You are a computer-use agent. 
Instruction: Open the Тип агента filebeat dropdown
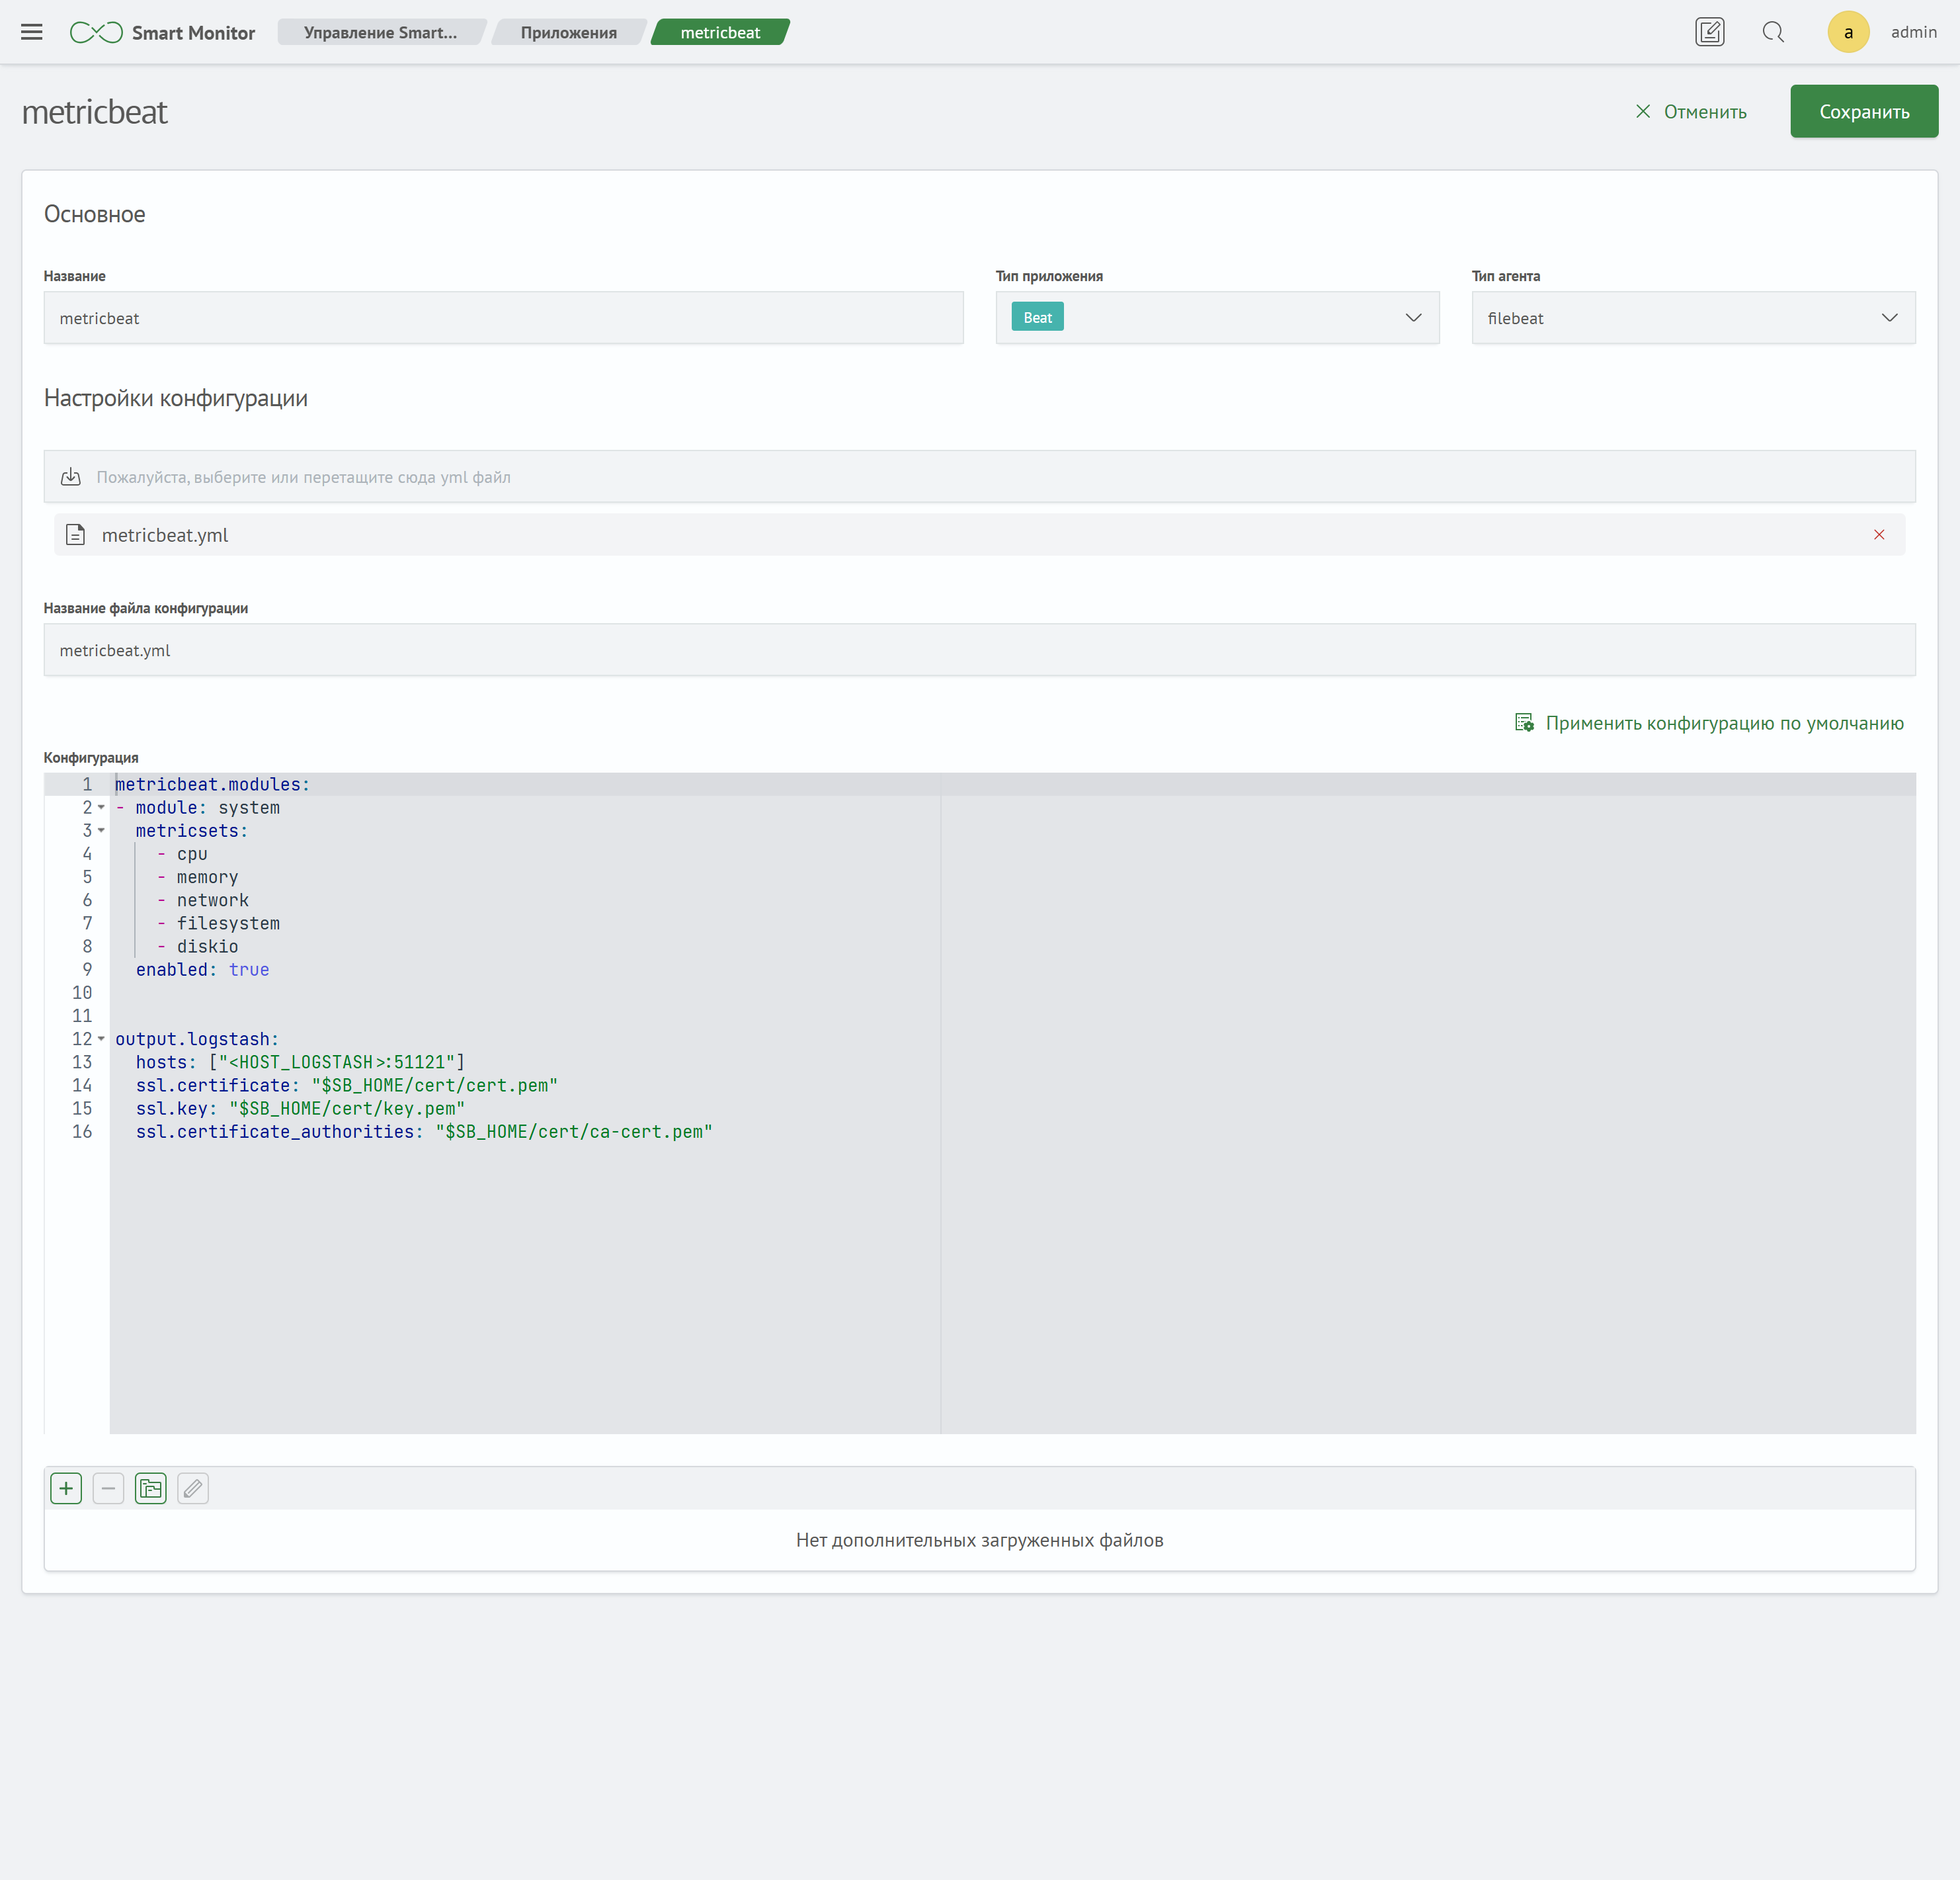[1693, 317]
